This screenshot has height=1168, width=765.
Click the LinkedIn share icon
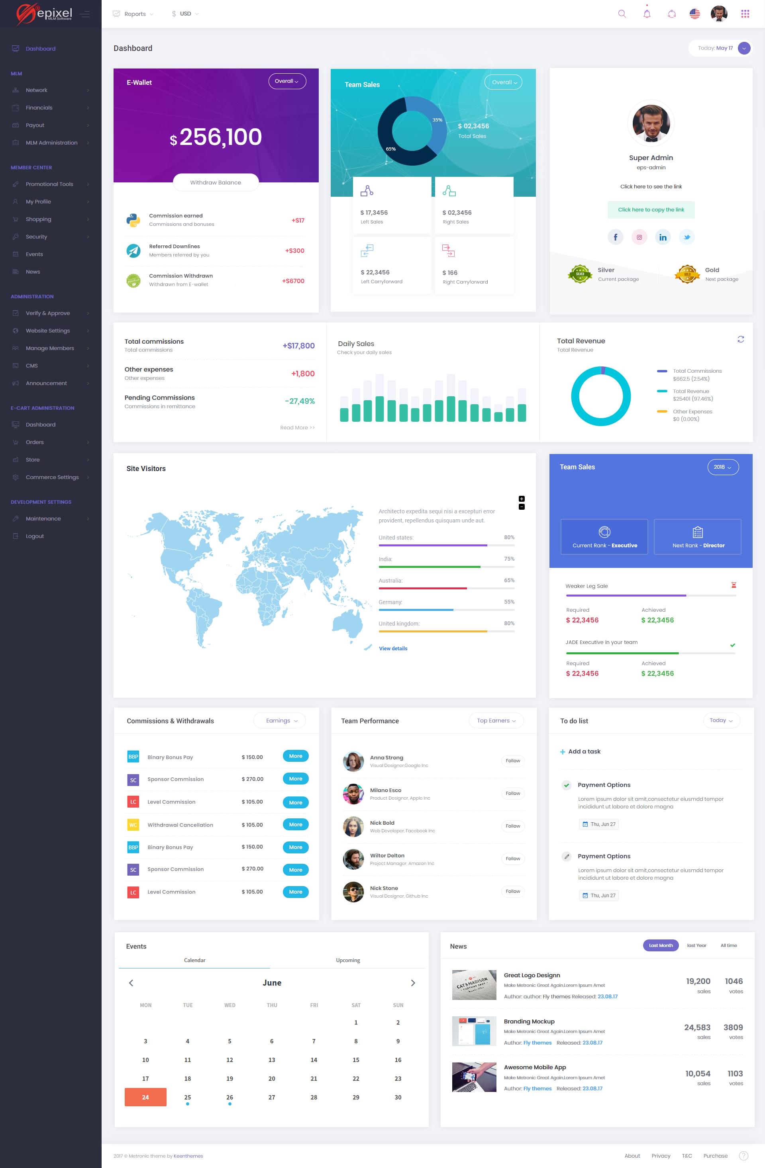coord(662,237)
